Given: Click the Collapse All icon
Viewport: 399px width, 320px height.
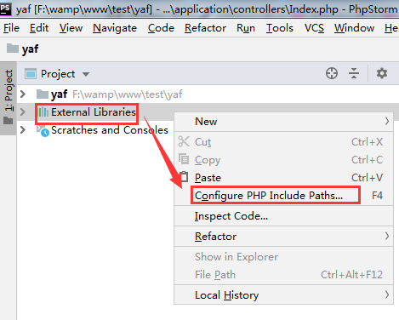Looking at the screenshot, I should (354, 73).
